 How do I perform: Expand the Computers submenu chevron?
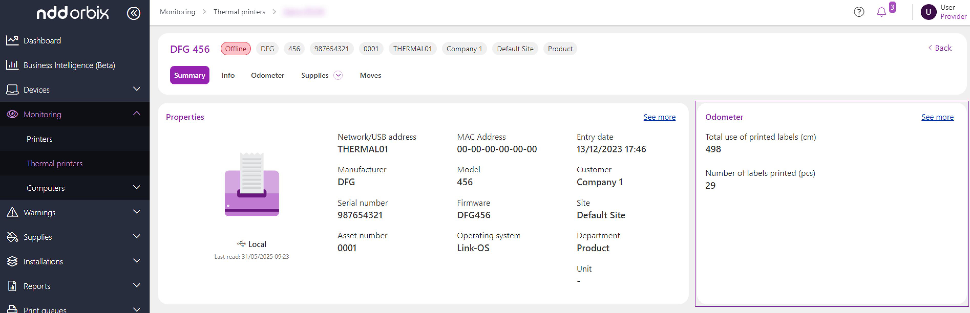pos(137,187)
